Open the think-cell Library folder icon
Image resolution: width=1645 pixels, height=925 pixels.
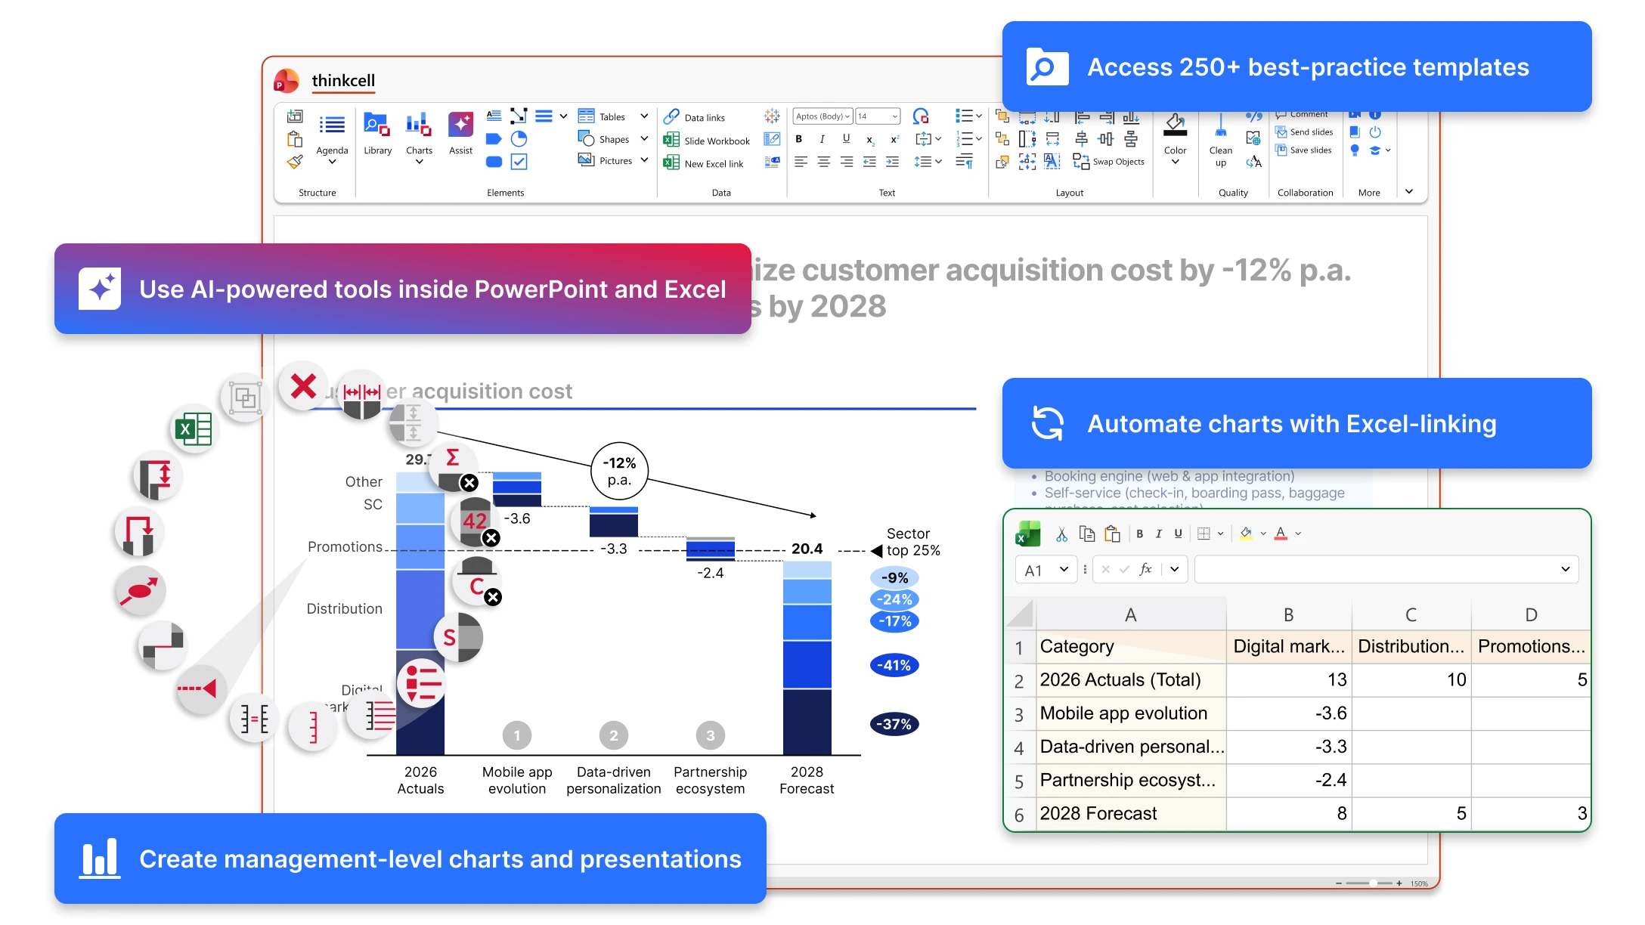(376, 125)
